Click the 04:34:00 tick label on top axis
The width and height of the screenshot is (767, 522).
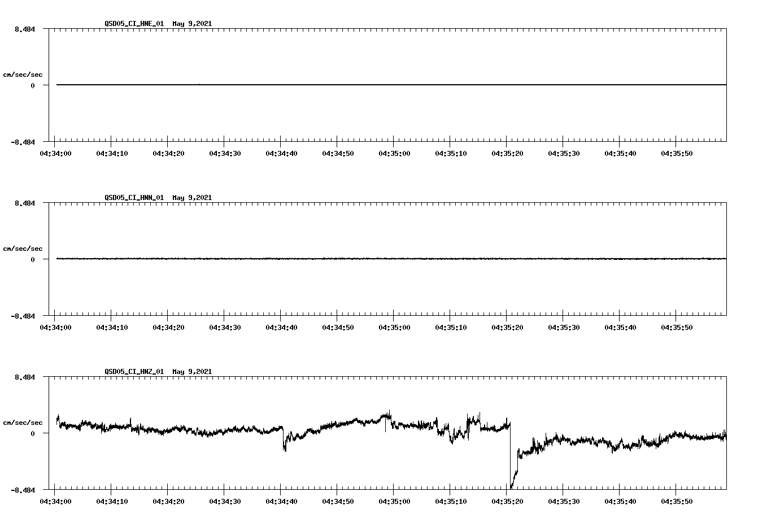coord(56,153)
